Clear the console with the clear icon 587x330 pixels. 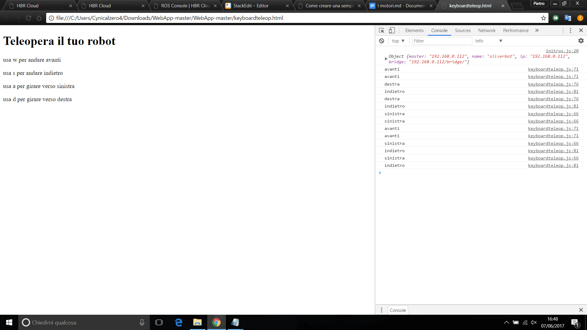click(382, 41)
